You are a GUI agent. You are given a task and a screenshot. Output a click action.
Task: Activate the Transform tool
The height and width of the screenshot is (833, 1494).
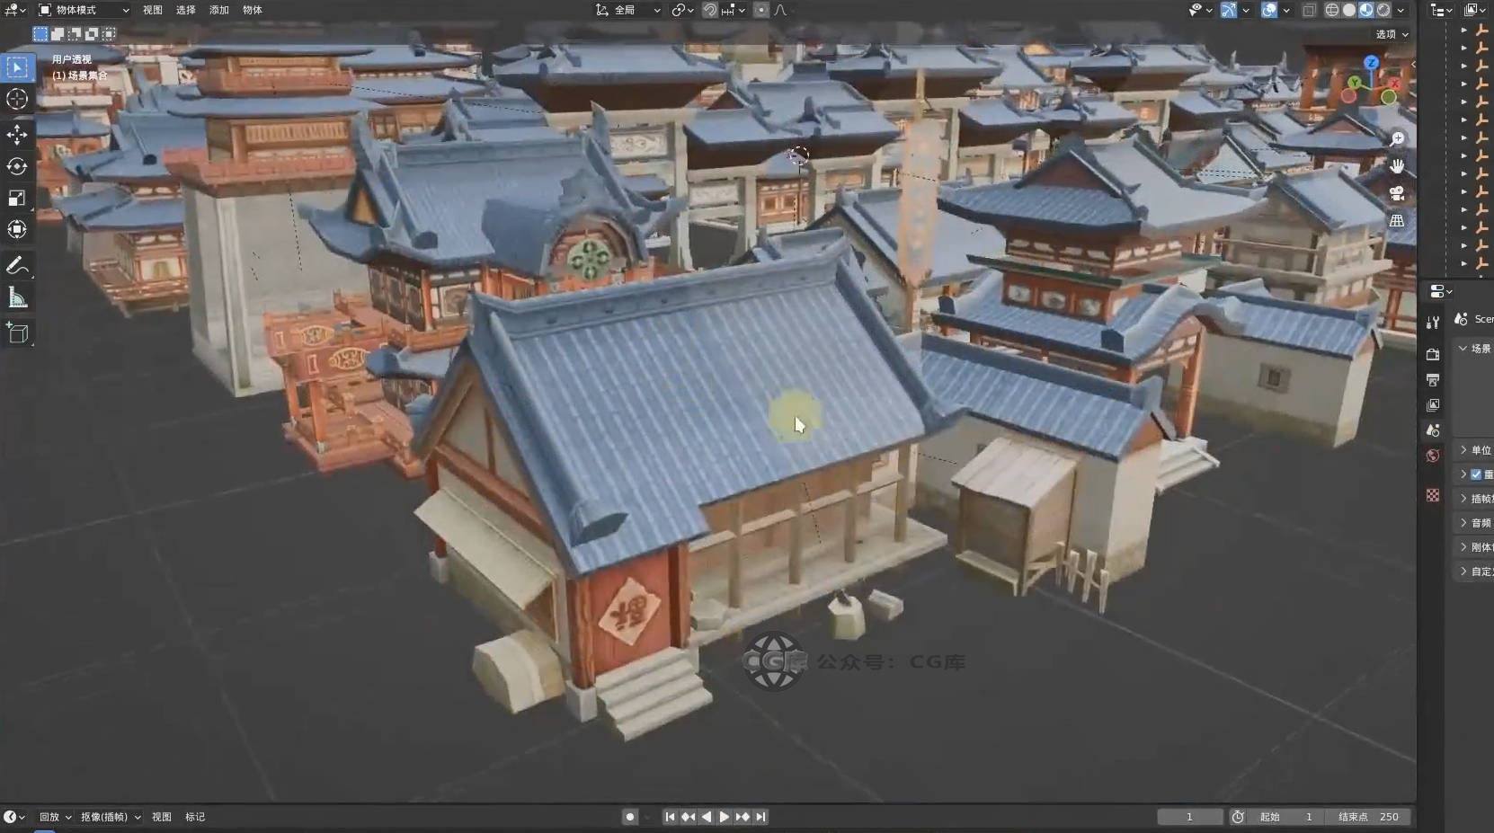pyautogui.click(x=17, y=229)
